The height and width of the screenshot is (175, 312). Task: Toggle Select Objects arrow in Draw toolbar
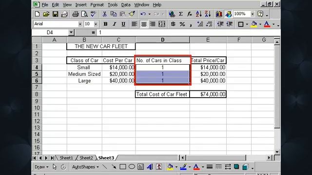click(55, 167)
